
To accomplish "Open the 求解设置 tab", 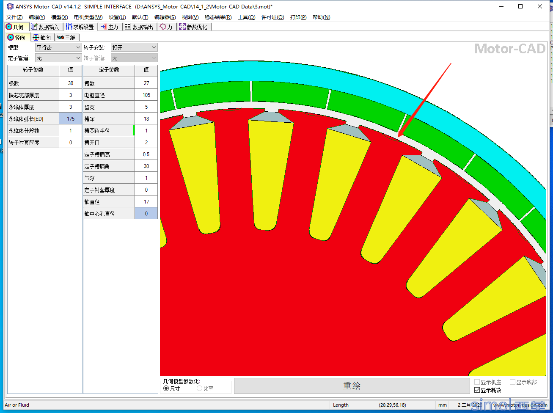I will 80,27.
